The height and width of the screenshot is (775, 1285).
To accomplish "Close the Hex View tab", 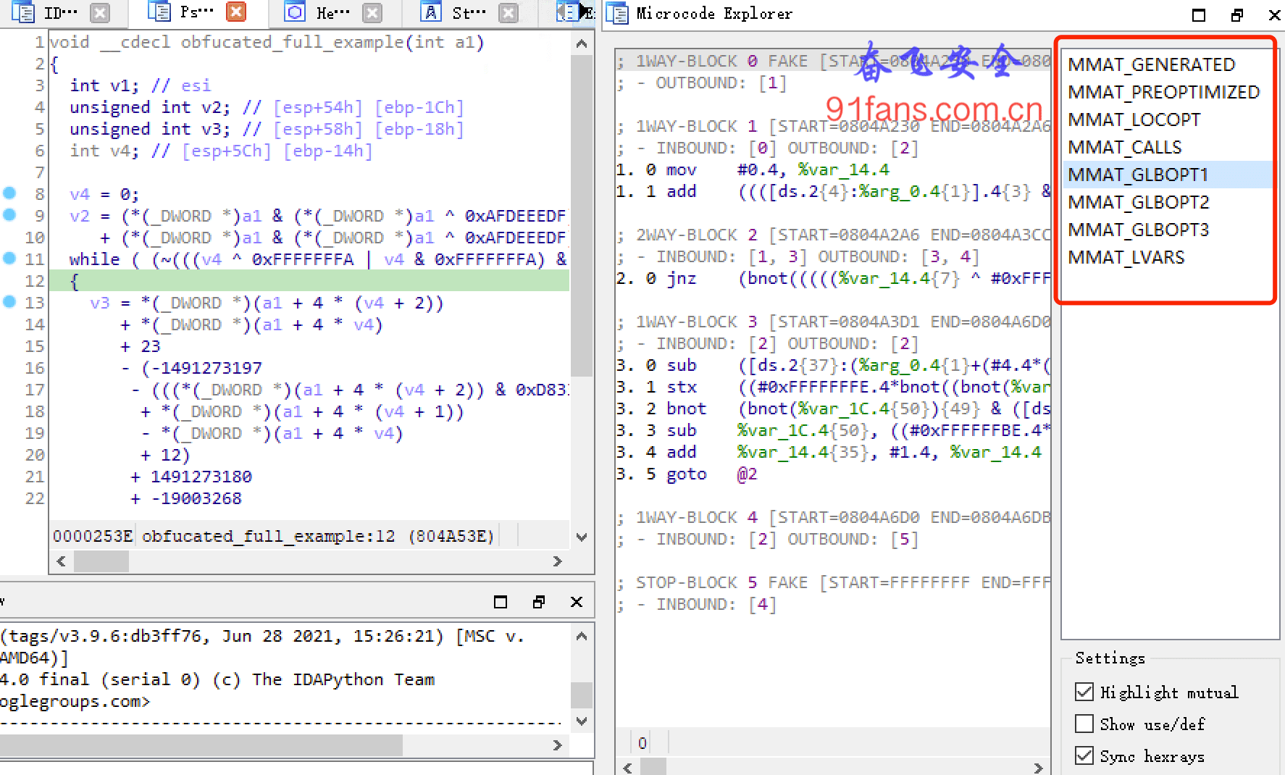I will coord(372,12).
